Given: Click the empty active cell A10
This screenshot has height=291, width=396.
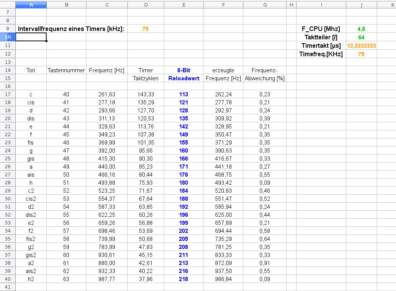Looking at the screenshot, I should point(31,37).
